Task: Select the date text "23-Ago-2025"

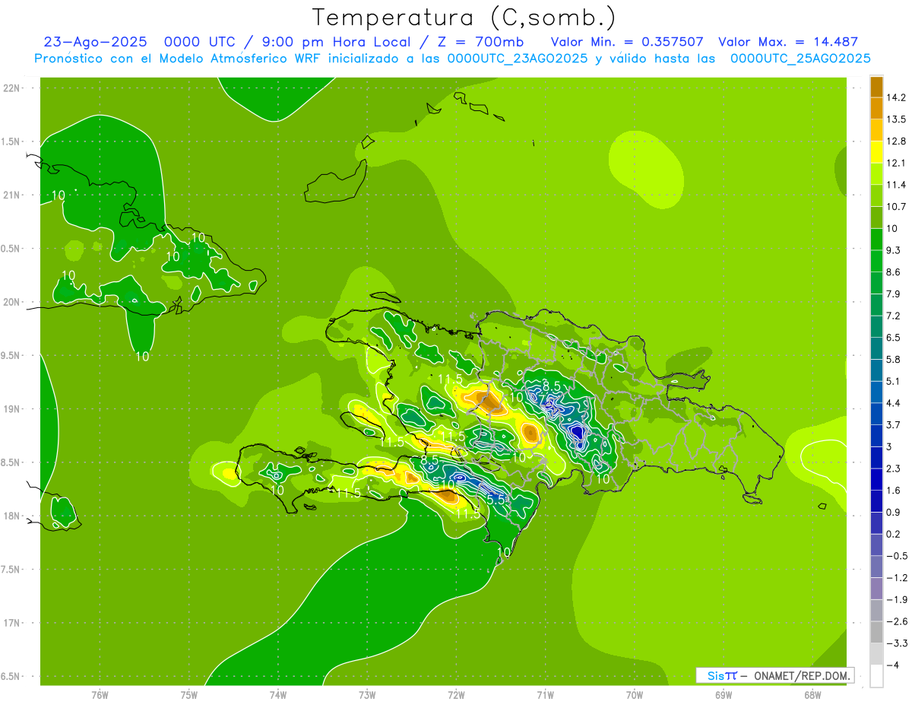Action: coord(96,42)
